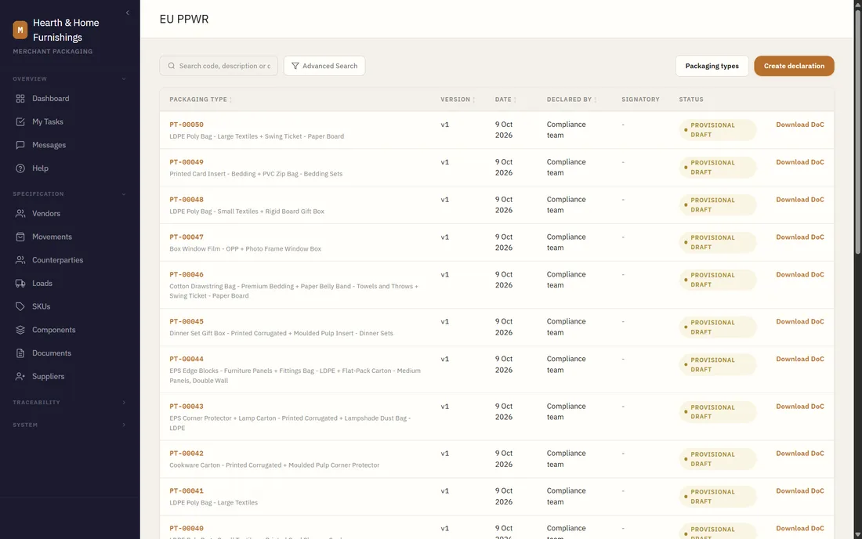The height and width of the screenshot is (539, 862).
Task: Download DoC for PT-00049
Action: [x=800, y=162]
